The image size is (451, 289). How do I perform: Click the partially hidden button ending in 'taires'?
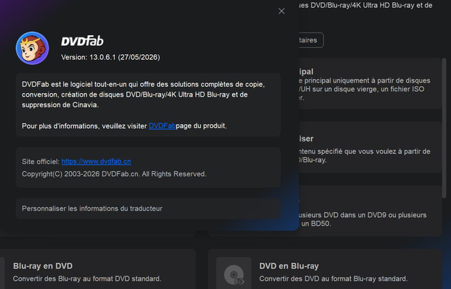[311, 40]
